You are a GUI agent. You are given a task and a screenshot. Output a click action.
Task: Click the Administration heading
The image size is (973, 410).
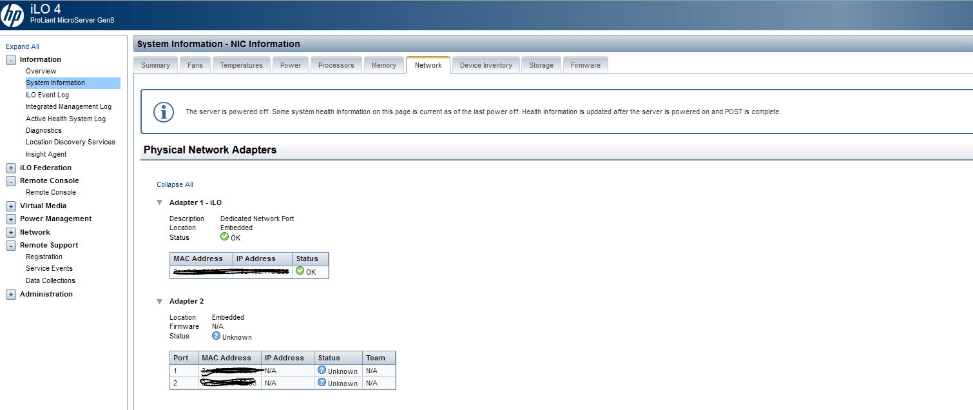pyautogui.click(x=46, y=294)
